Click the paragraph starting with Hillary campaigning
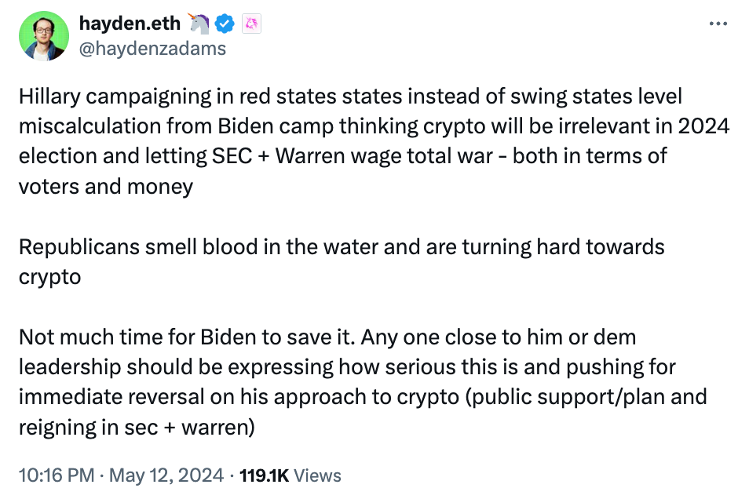The height and width of the screenshot is (499, 749). 374,141
